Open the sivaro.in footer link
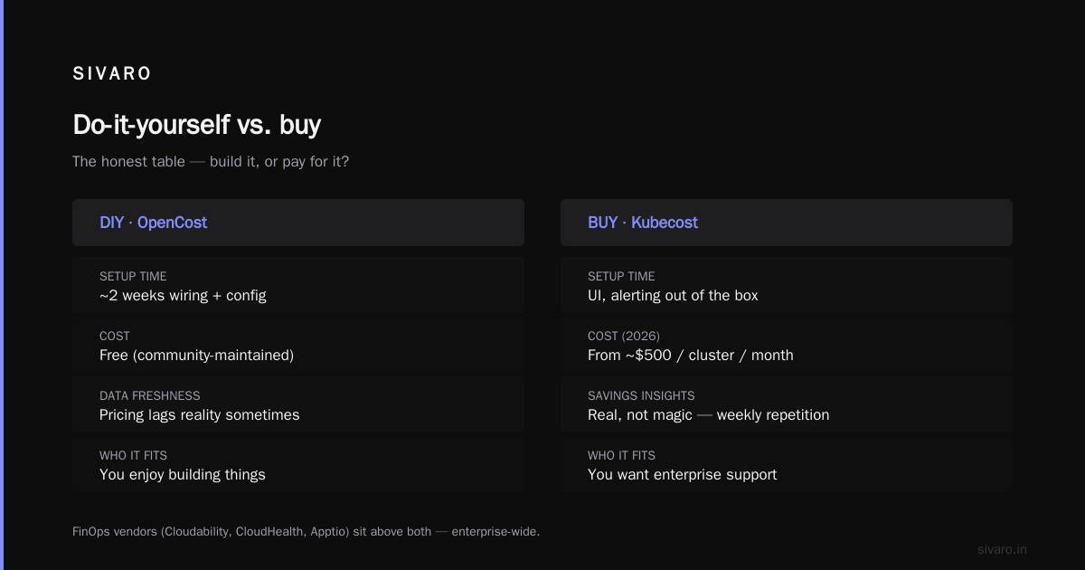This screenshot has width=1085, height=570. [x=1002, y=549]
